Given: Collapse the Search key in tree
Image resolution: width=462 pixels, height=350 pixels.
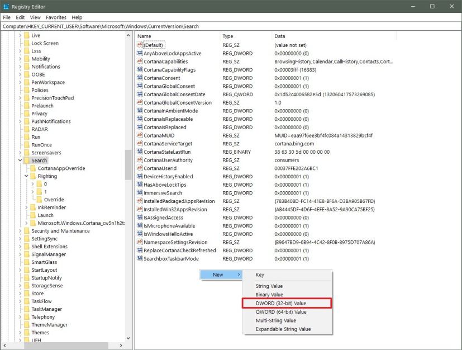Looking at the screenshot, I should [20, 160].
